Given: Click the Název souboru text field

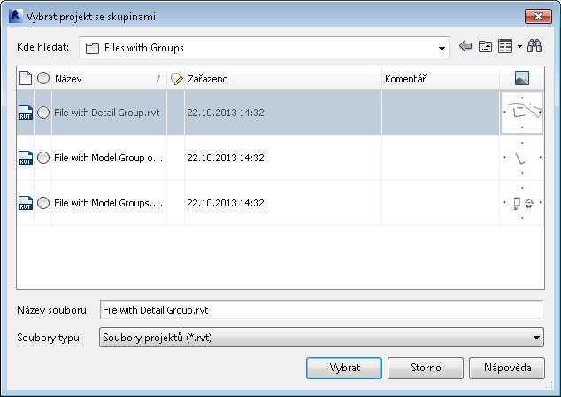Looking at the screenshot, I should pos(319,310).
